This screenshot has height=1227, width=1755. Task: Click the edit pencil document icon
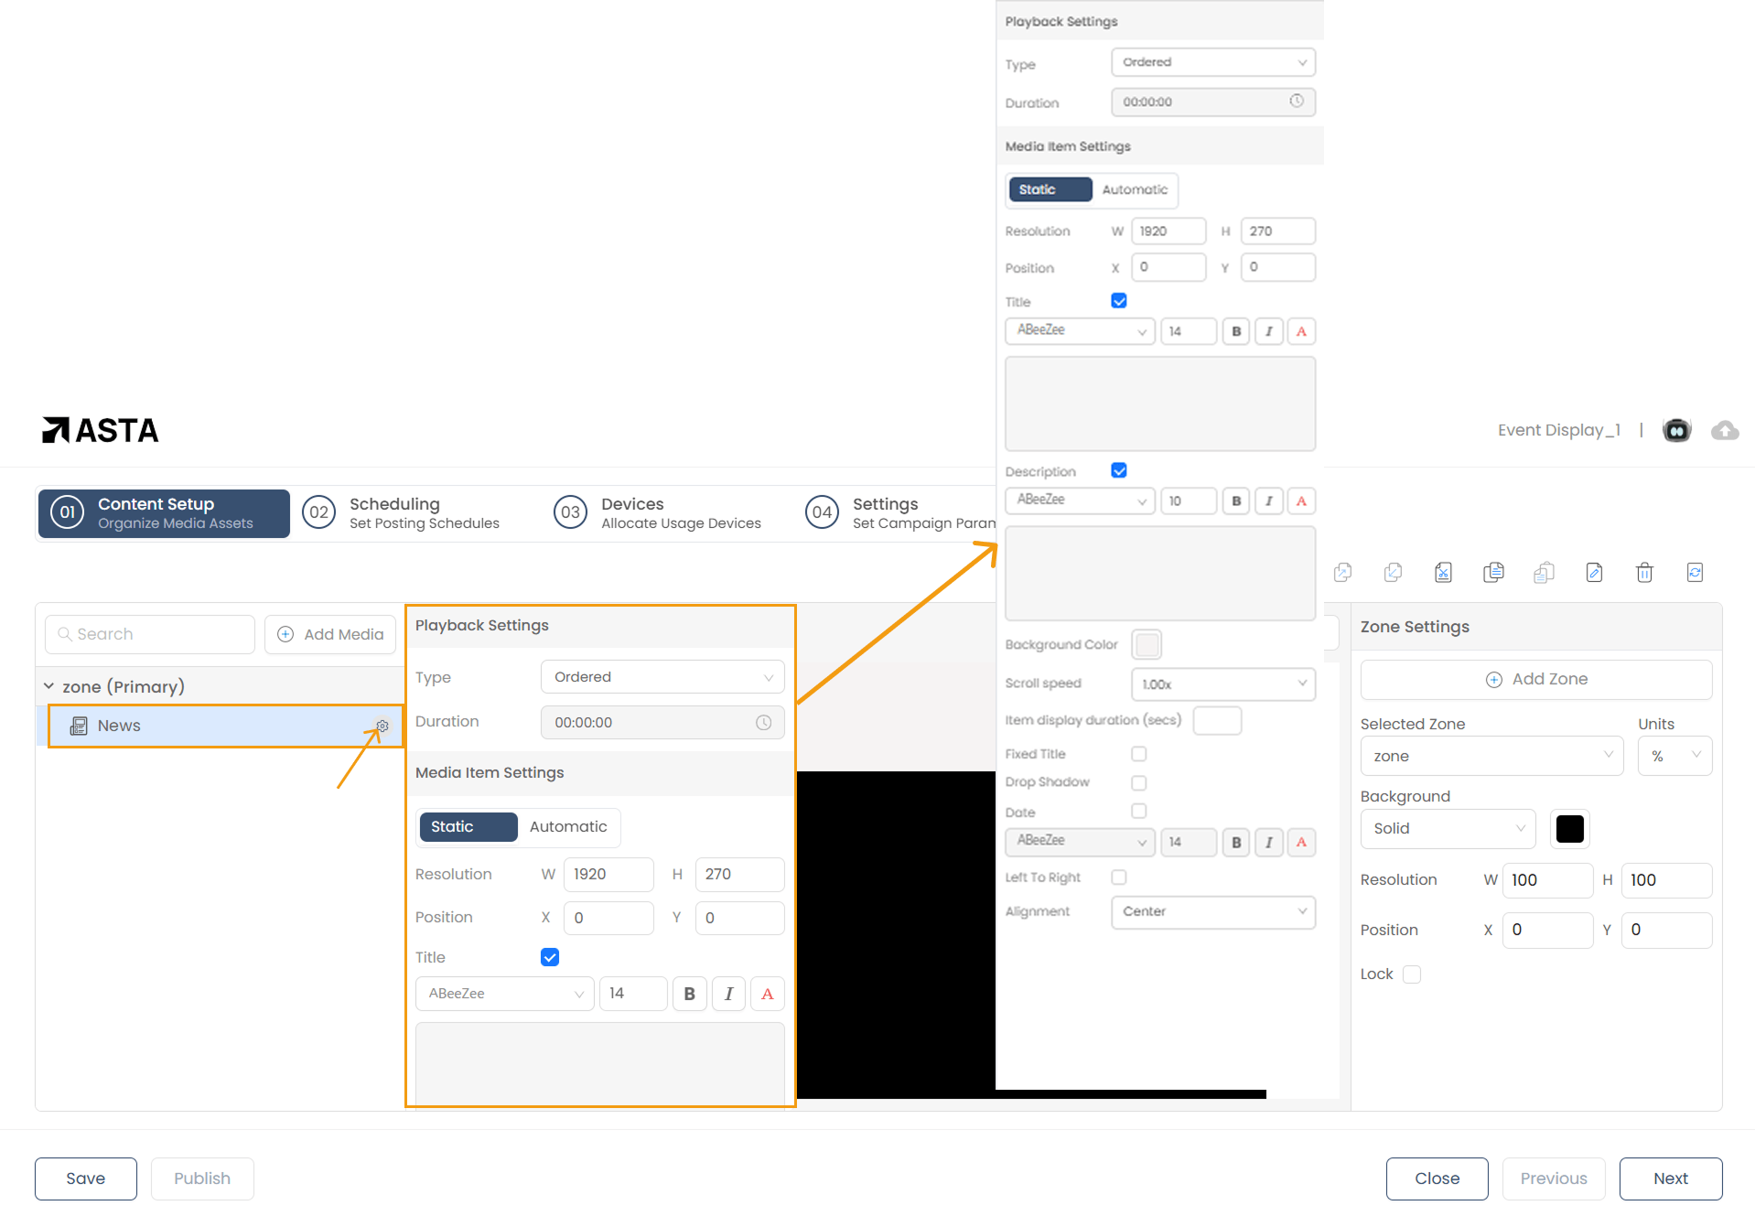(x=1594, y=573)
